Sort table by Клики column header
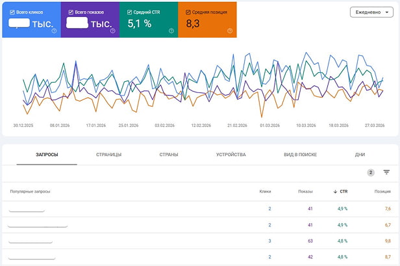The image size is (400, 266). 264,191
